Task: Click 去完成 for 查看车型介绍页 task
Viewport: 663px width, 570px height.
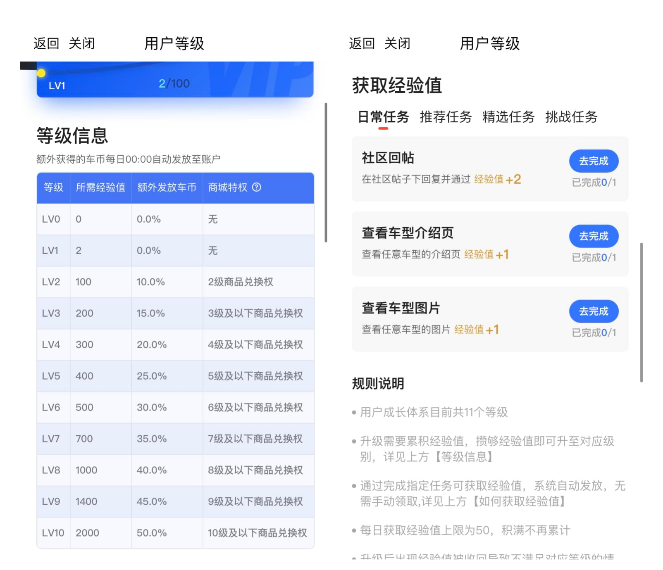Action: pyautogui.click(x=594, y=236)
